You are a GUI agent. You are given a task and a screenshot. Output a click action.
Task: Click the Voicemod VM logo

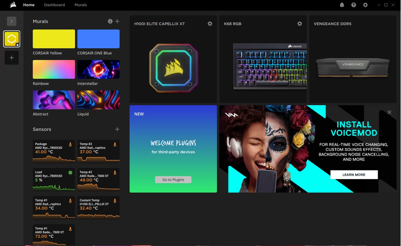(231, 115)
